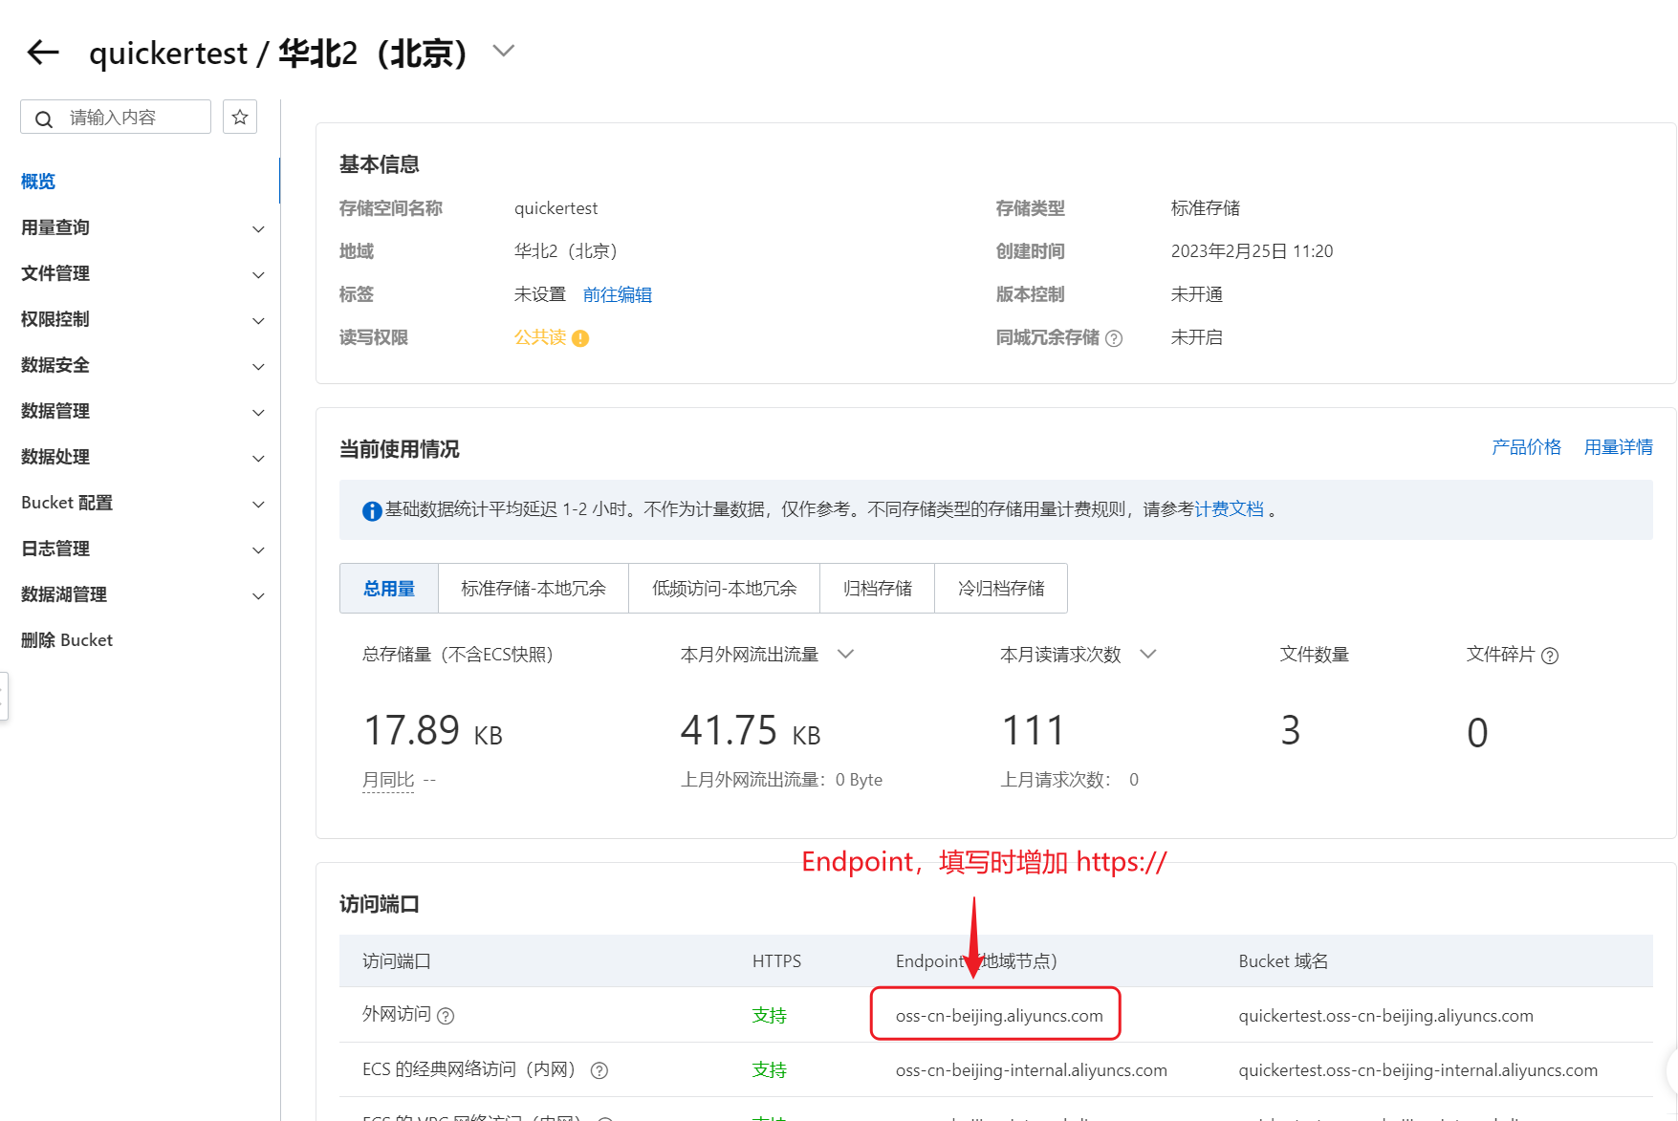Screen dimensions: 1678x1121
Task: Click the file count value 3
Action: point(1290,731)
